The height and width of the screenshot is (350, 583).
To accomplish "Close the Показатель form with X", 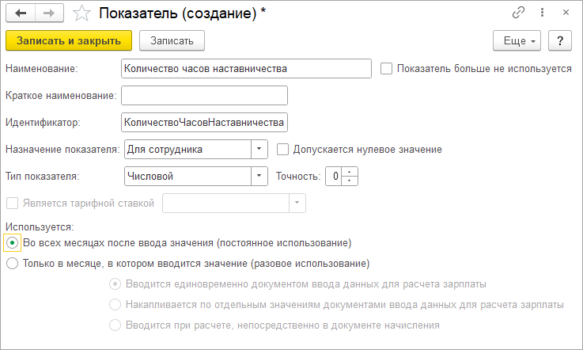I will pos(566,13).
